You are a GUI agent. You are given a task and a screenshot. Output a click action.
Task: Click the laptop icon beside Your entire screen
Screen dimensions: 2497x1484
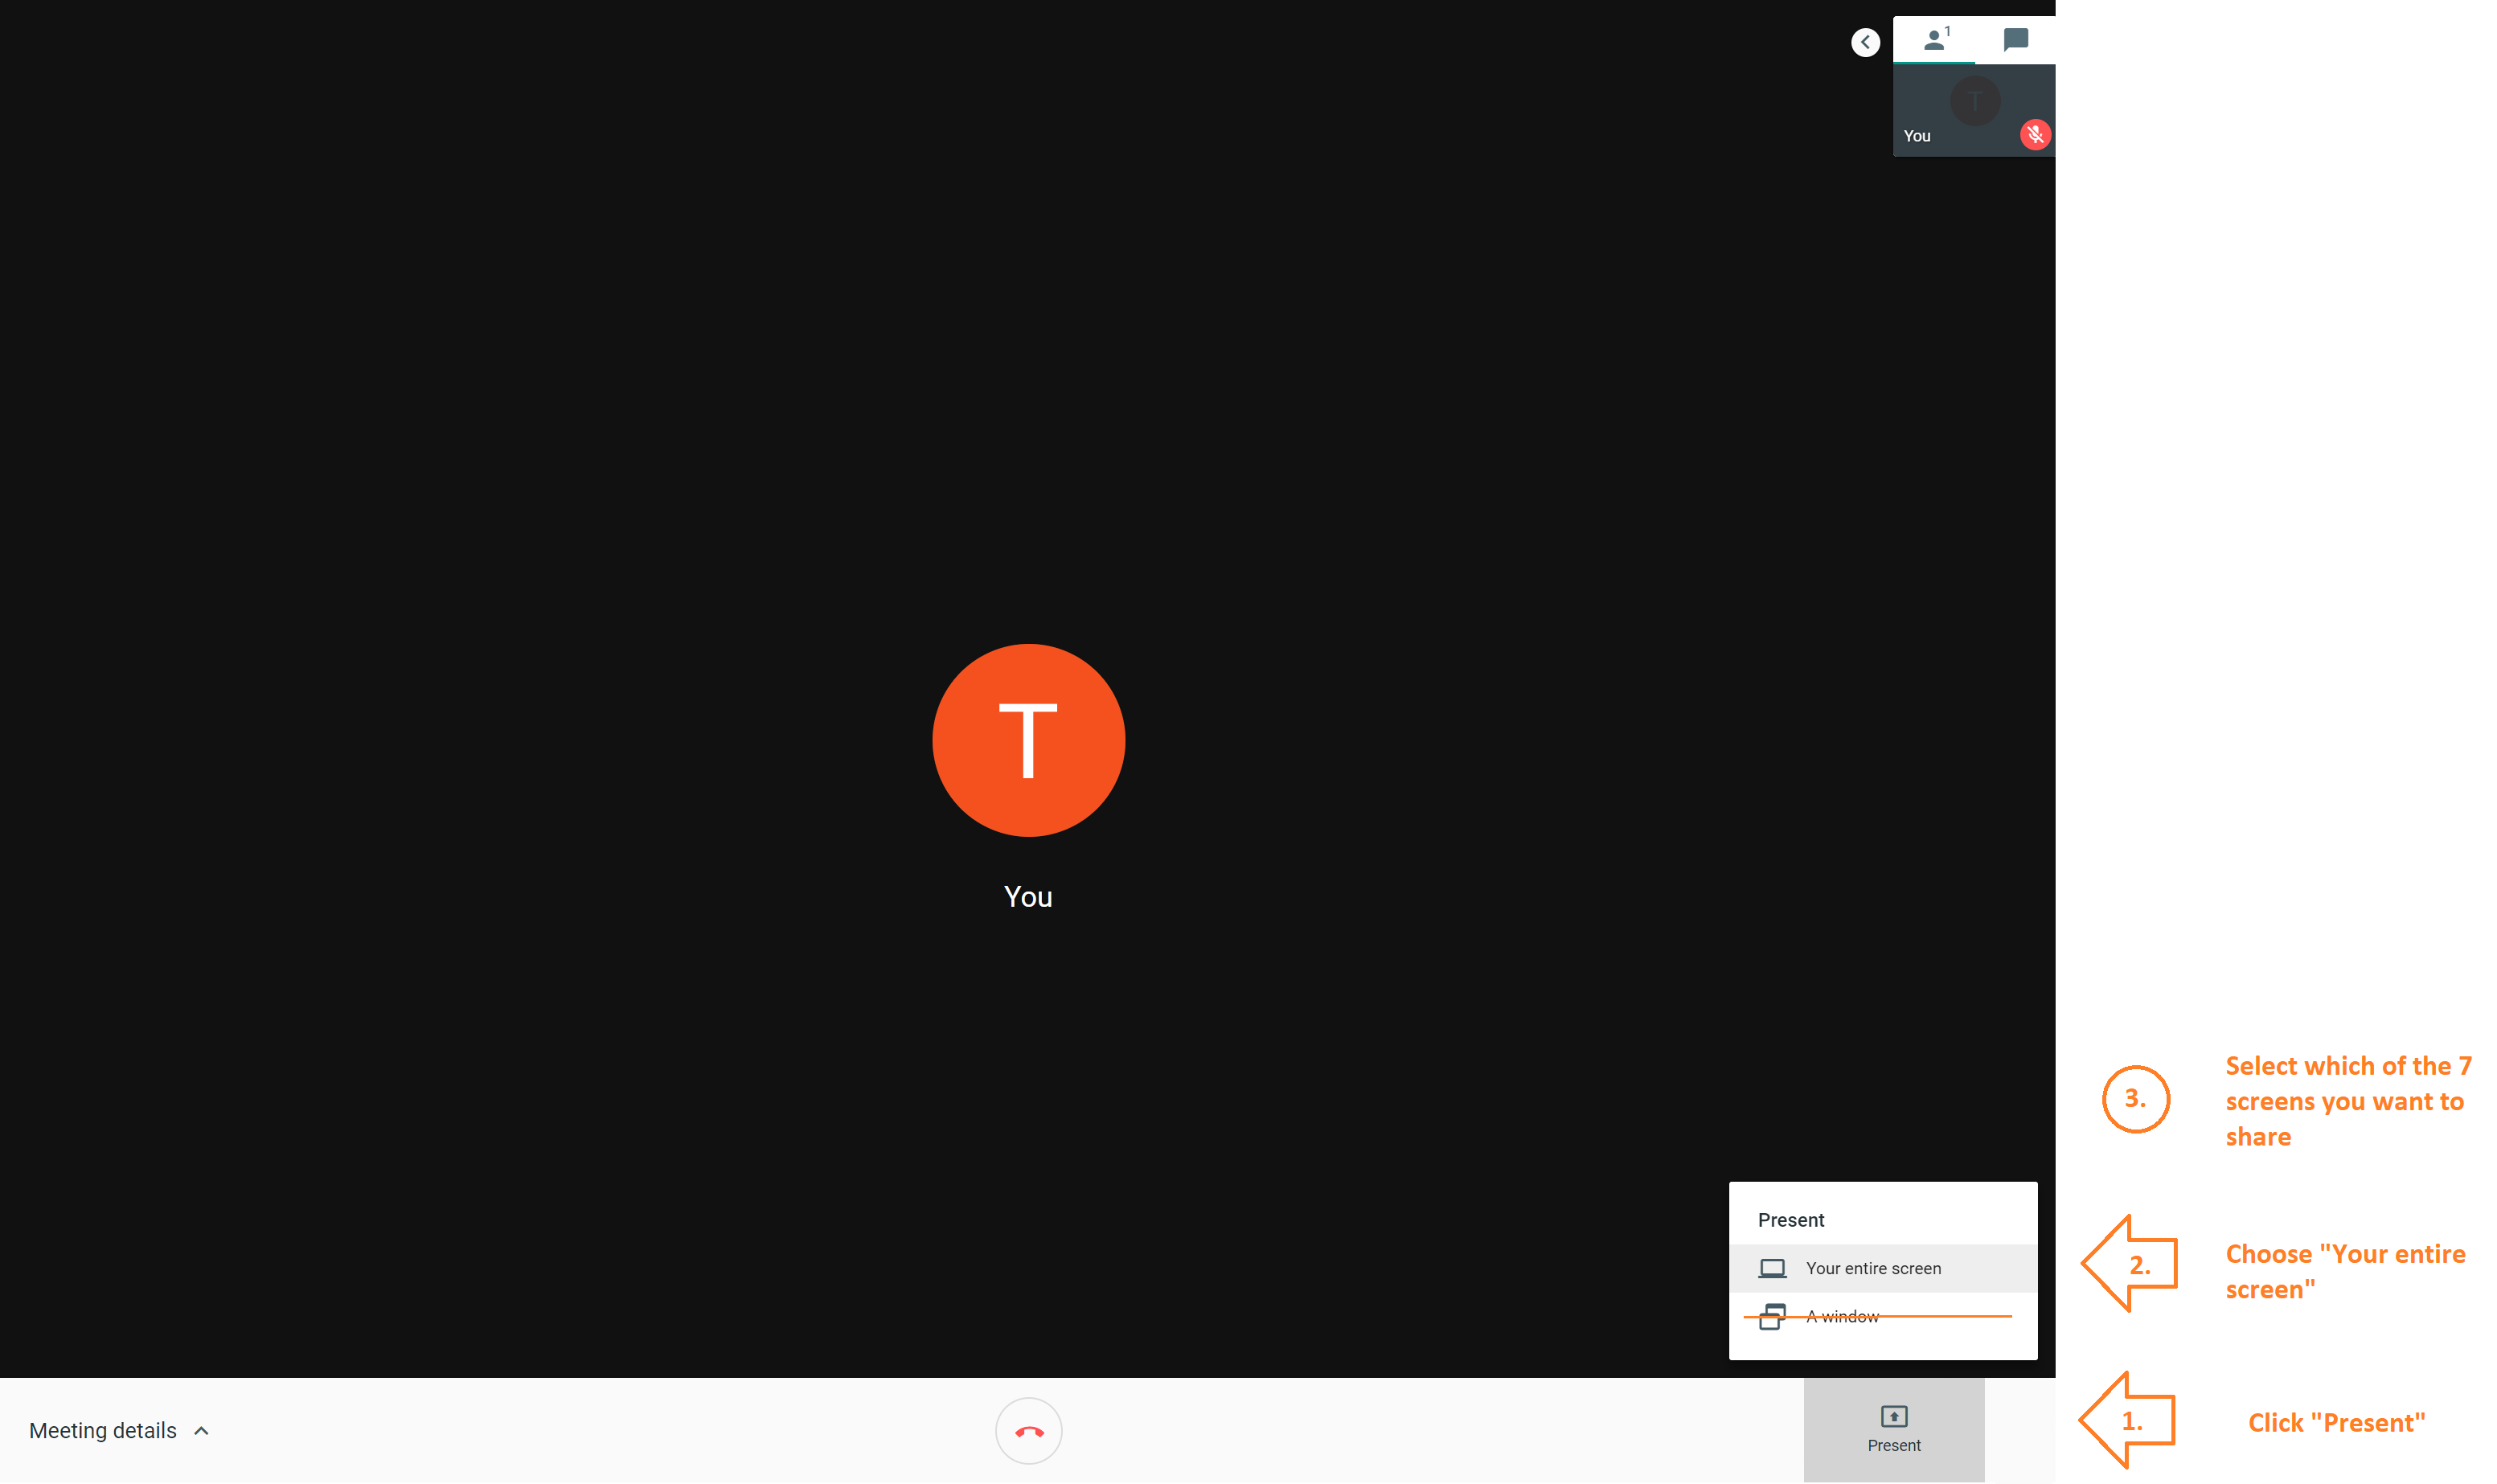[1772, 1268]
